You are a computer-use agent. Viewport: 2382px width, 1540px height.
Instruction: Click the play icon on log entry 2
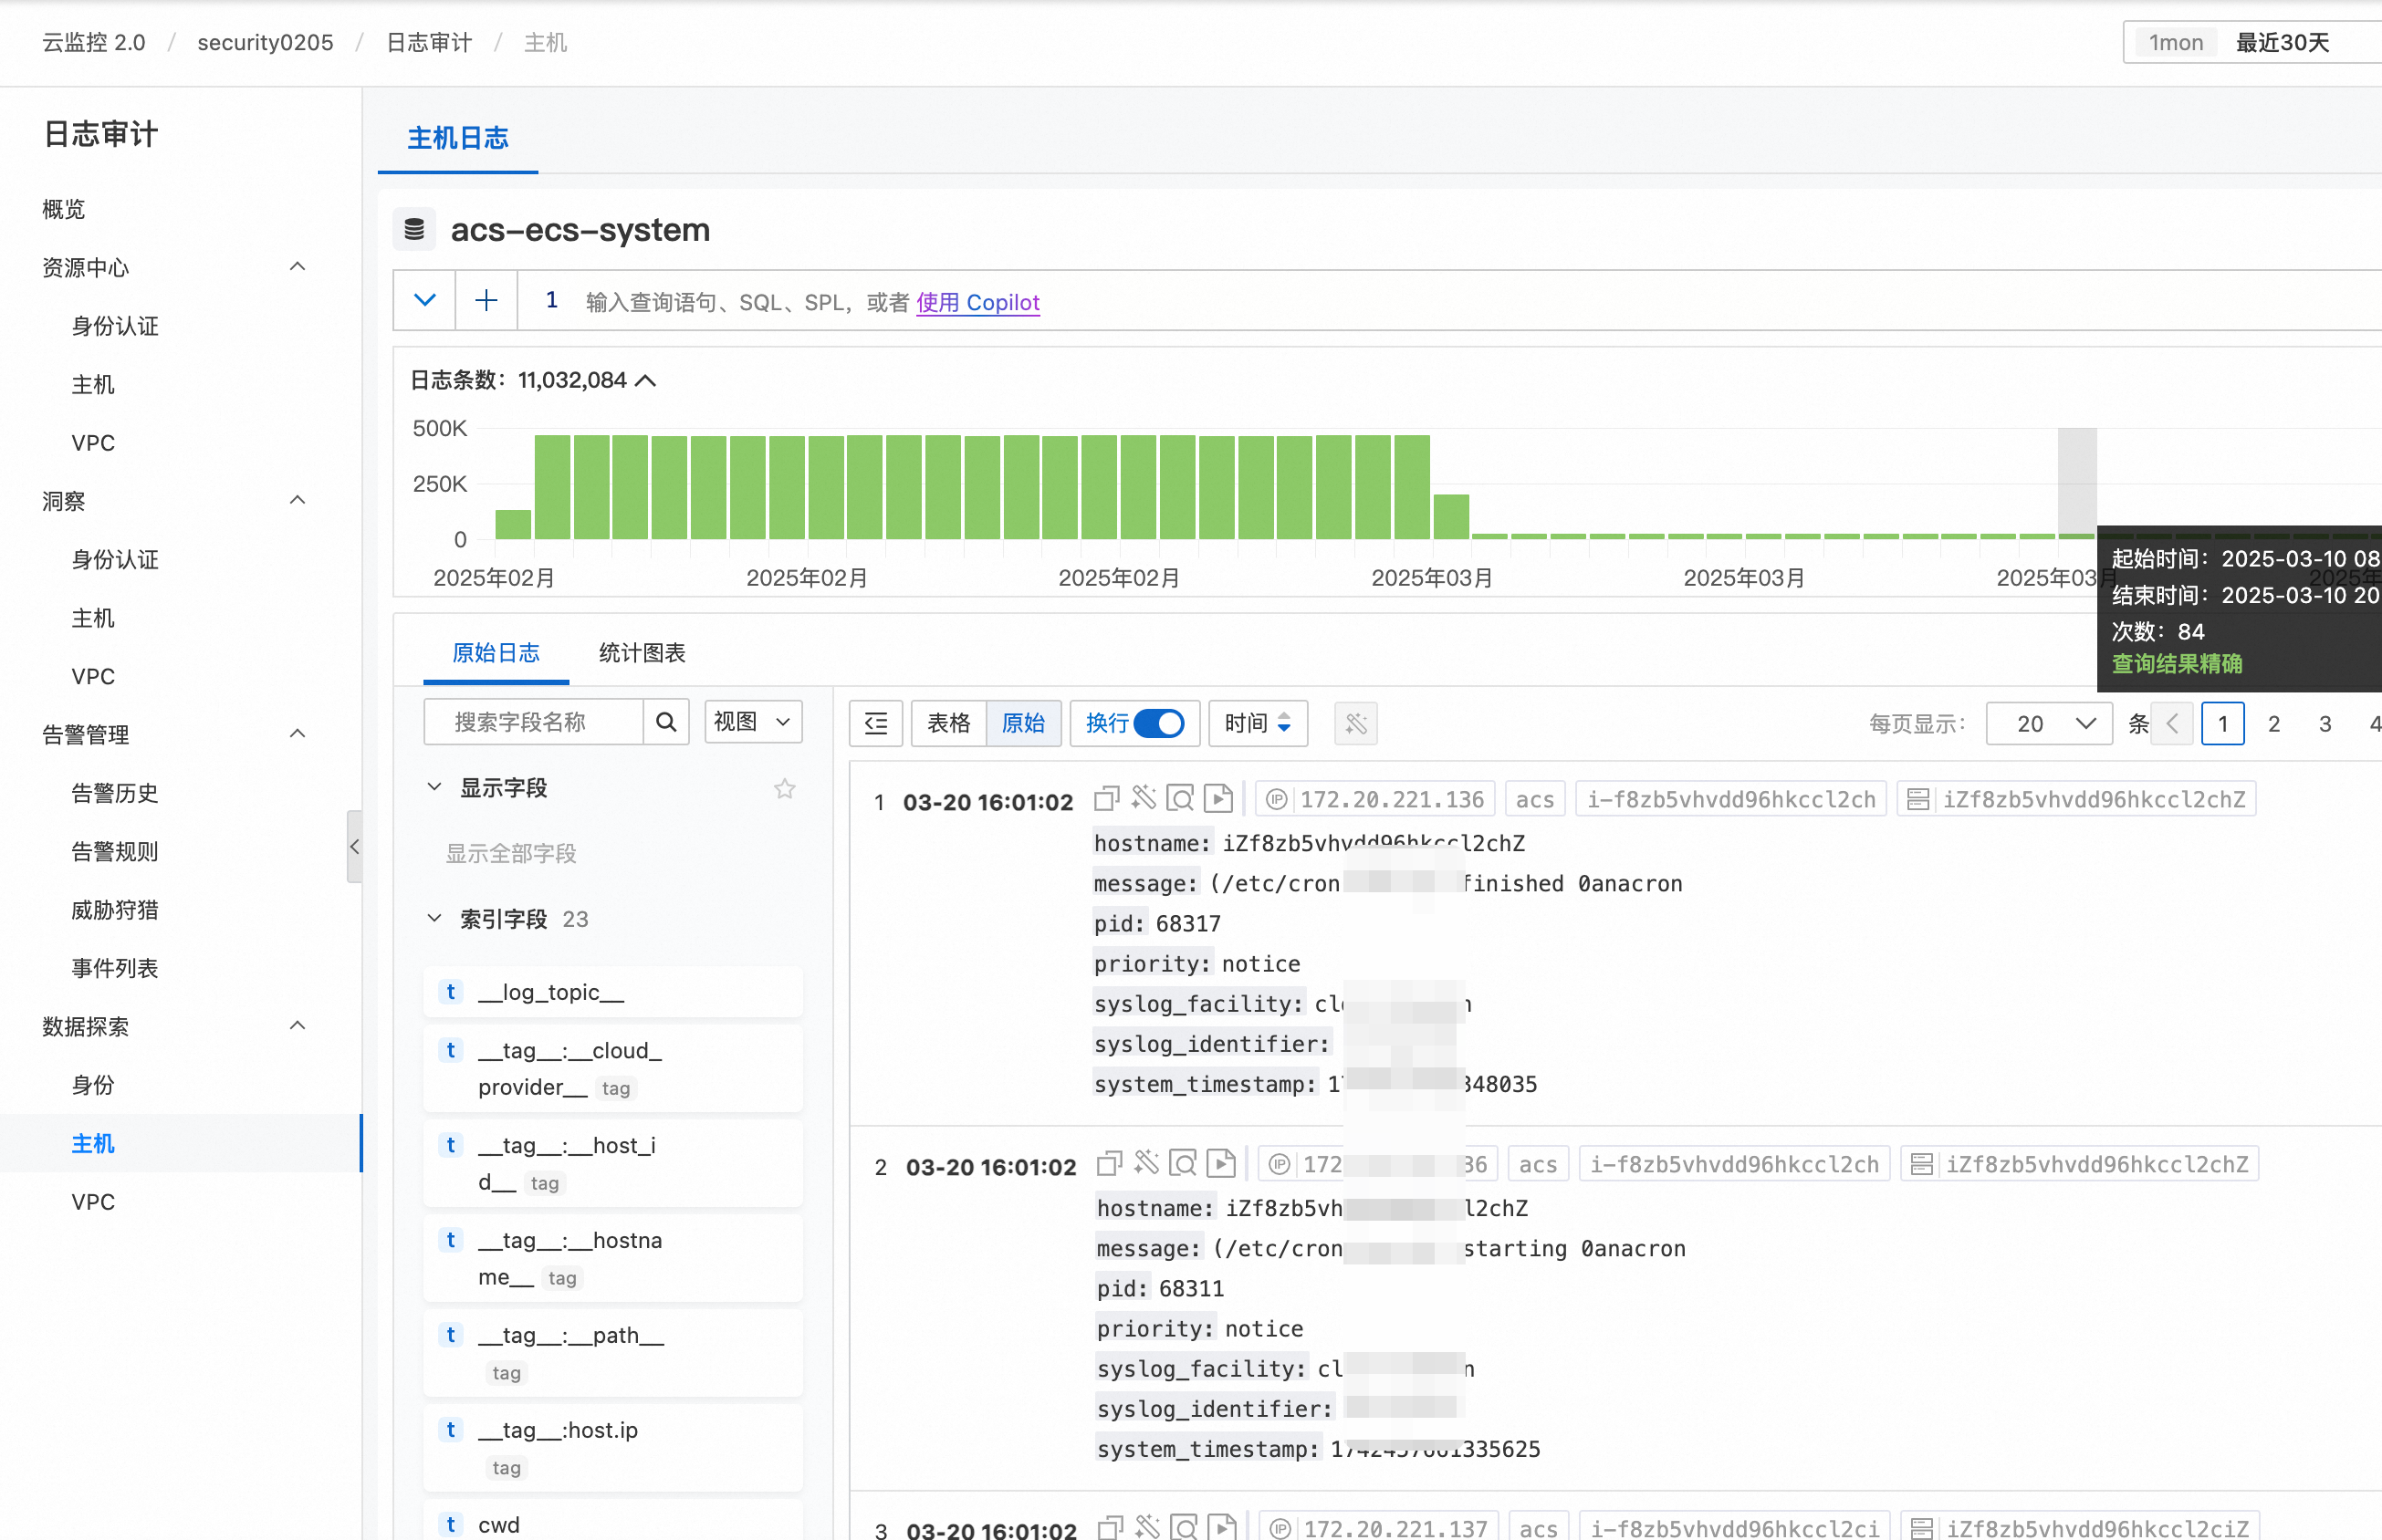coord(1220,1164)
